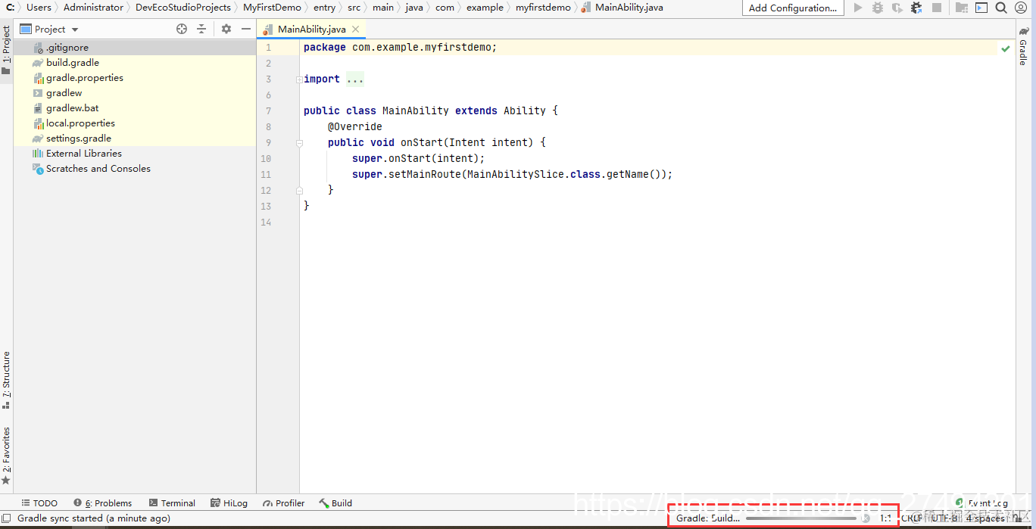The width and height of the screenshot is (1036, 529).
Task: Open the Build tool window
Action: tap(335, 503)
